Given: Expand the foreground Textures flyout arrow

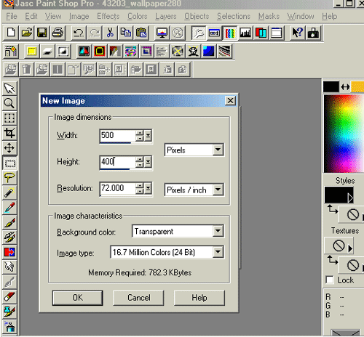Looking at the screenshot, I should (x=350, y=248).
